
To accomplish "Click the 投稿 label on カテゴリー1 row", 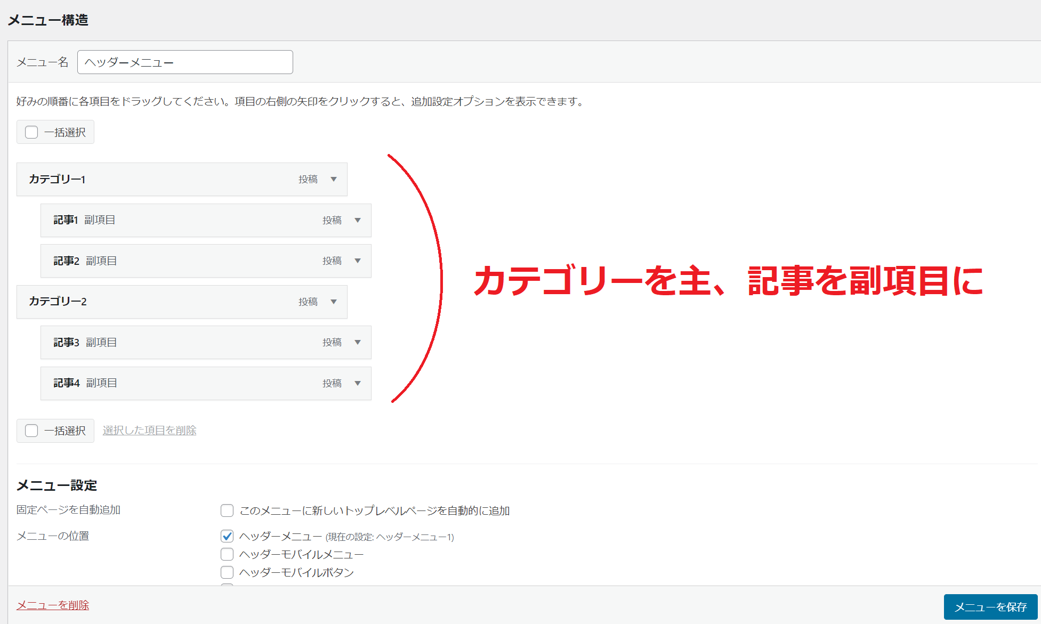I will point(308,180).
